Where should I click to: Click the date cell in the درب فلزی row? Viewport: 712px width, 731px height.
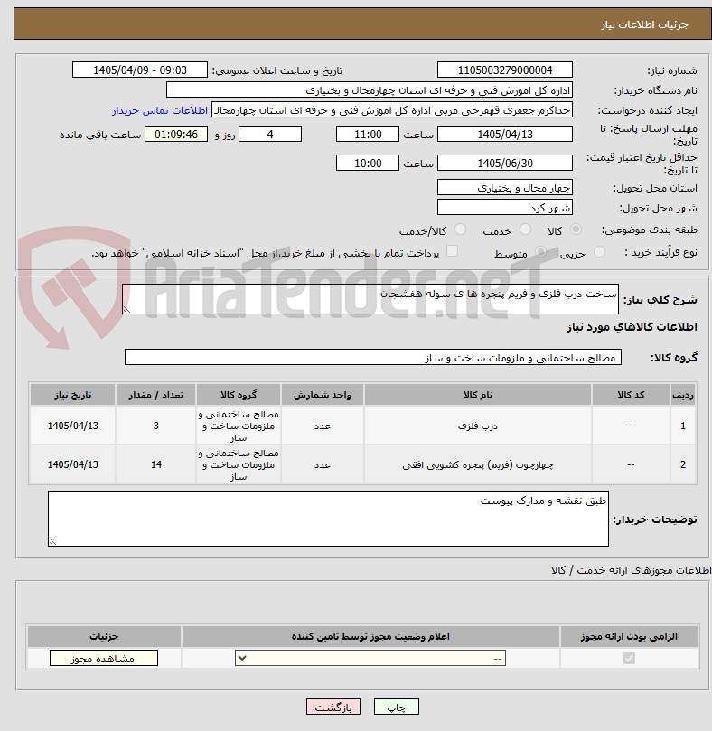click(73, 426)
